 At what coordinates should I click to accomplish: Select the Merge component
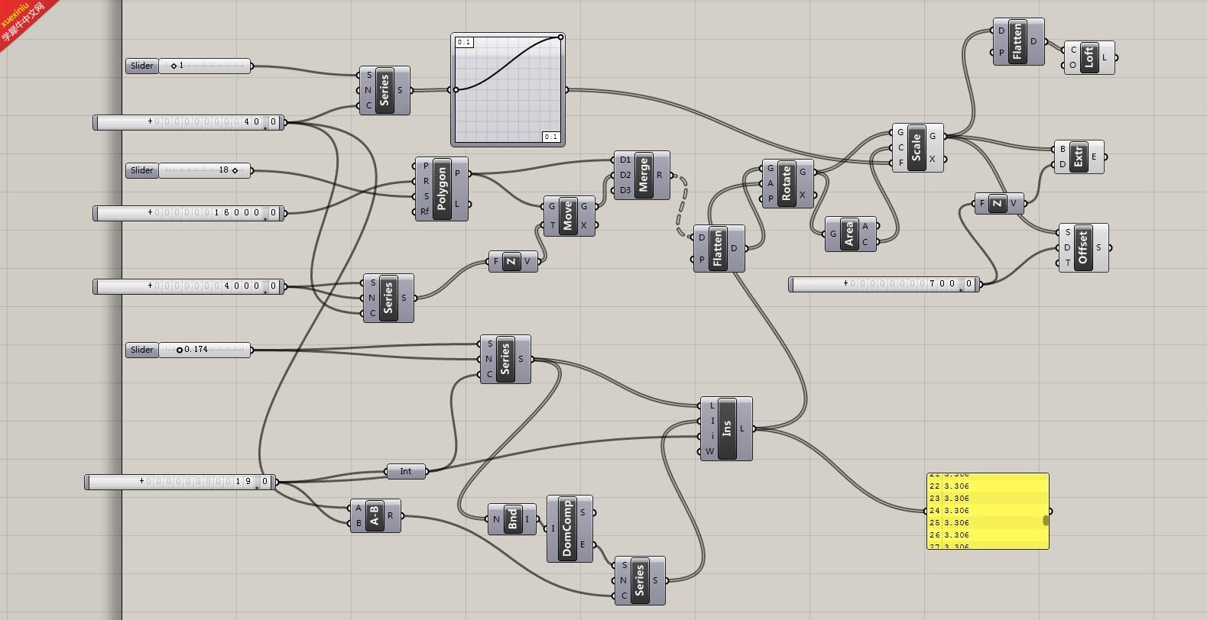(643, 175)
